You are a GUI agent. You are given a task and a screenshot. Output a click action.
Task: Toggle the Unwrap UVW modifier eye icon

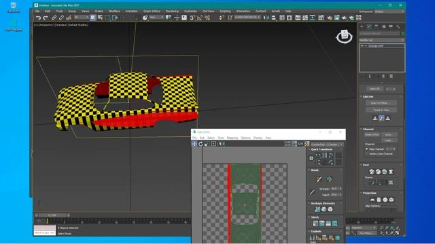(362, 46)
